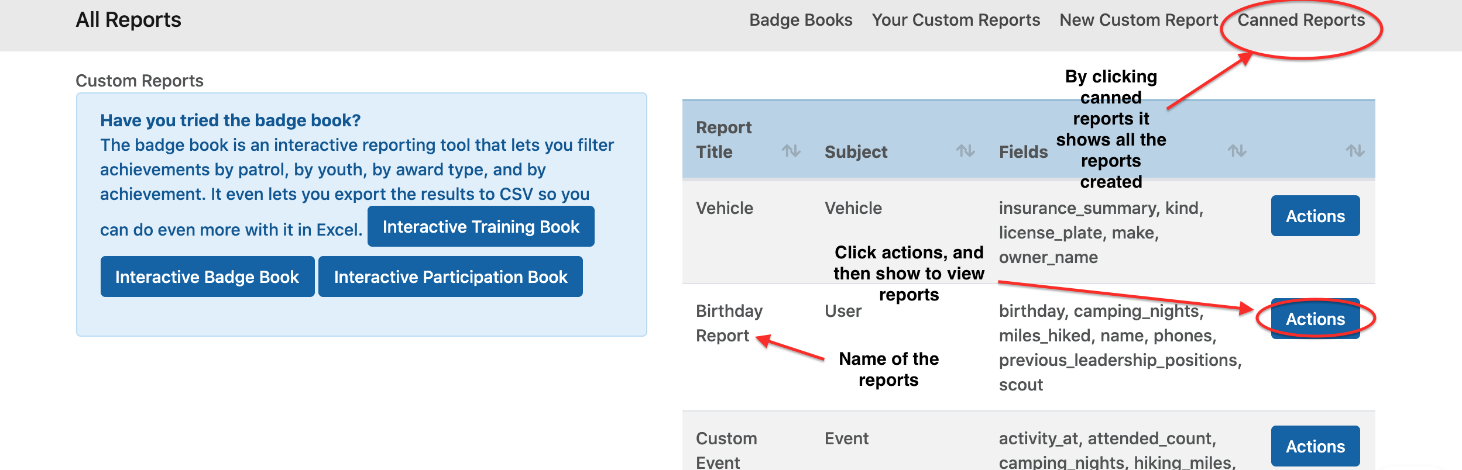Click Interactive Participation Book button
The width and height of the screenshot is (1462, 470).
pos(450,277)
